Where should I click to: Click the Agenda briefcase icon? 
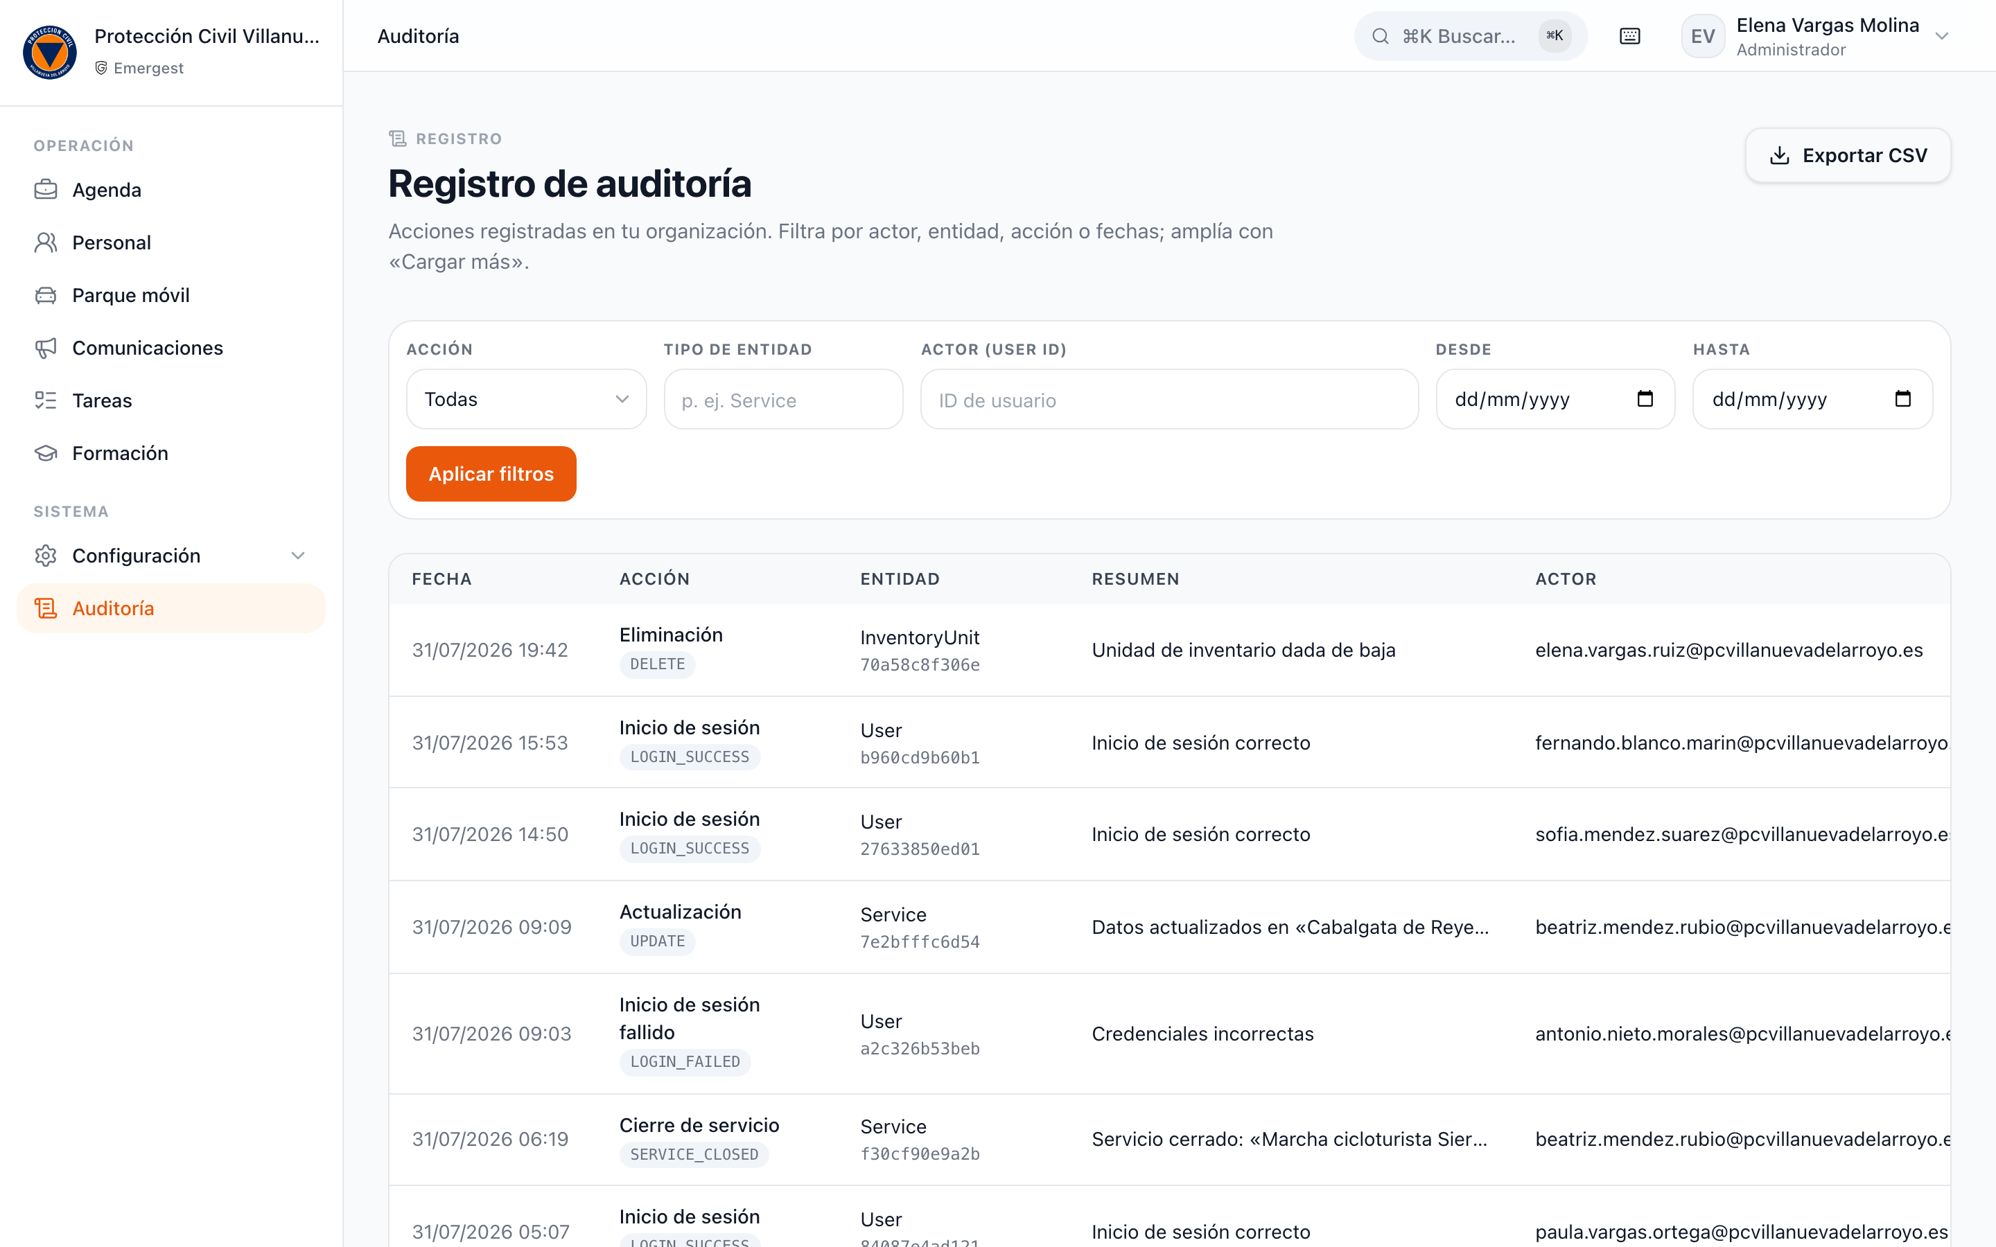(46, 190)
